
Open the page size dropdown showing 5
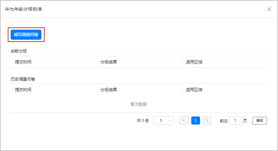tap(163, 121)
